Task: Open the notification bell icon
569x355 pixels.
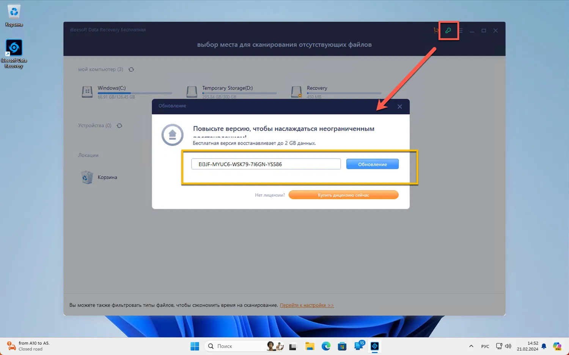Action: [x=544, y=346]
